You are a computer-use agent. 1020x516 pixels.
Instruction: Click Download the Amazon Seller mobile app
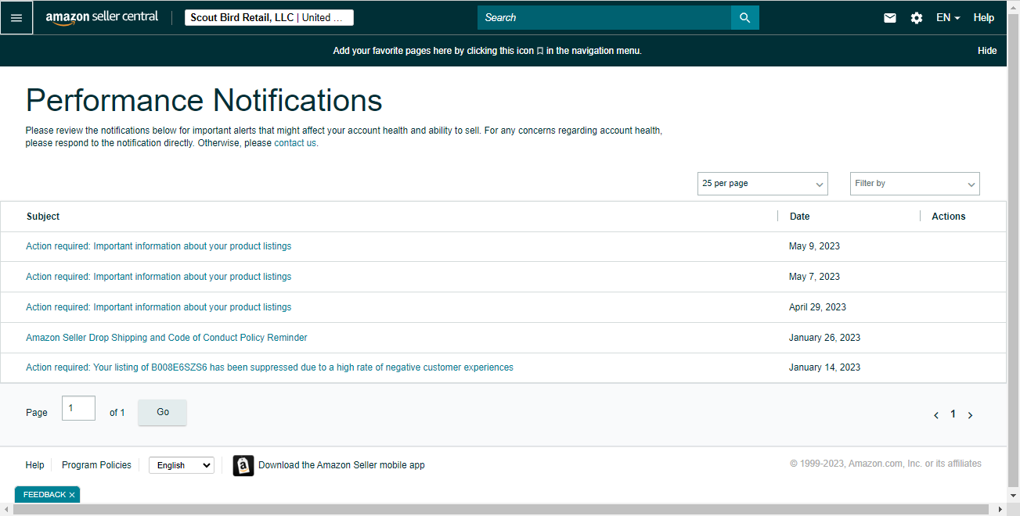(341, 465)
